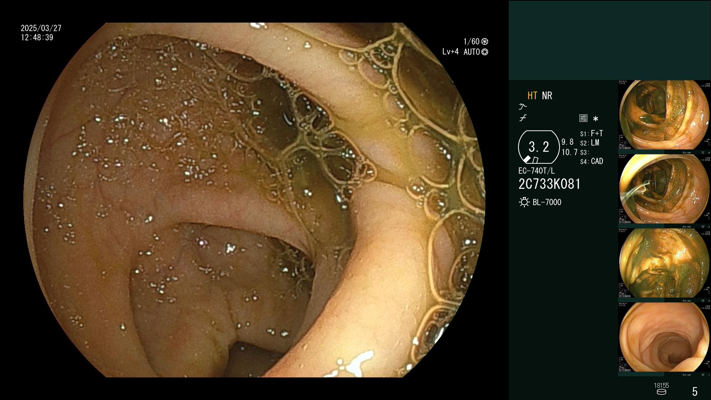Click the empty S3: switch label
The width and height of the screenshot is (711, 400).
point(584,152)
